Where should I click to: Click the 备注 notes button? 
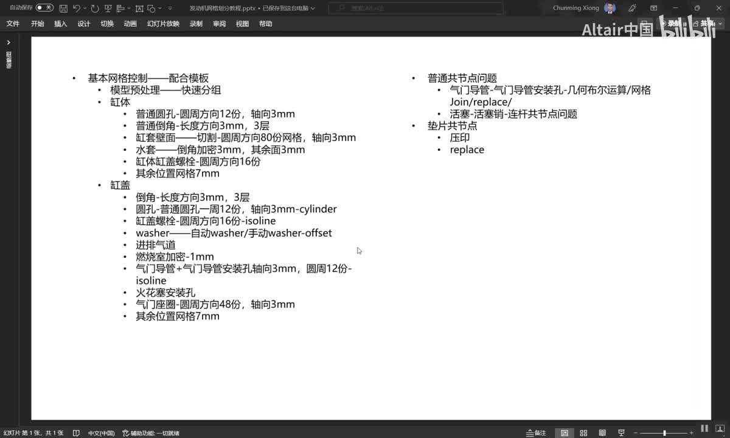[536, 433]
